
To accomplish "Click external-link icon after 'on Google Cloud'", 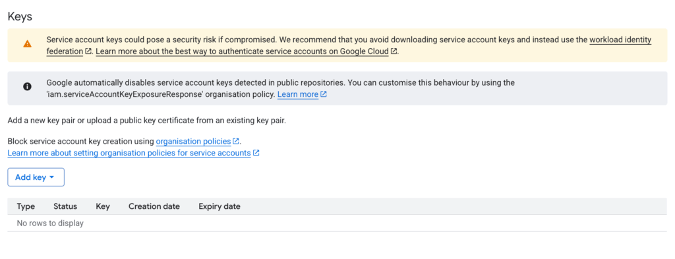I will pos(394,51).
